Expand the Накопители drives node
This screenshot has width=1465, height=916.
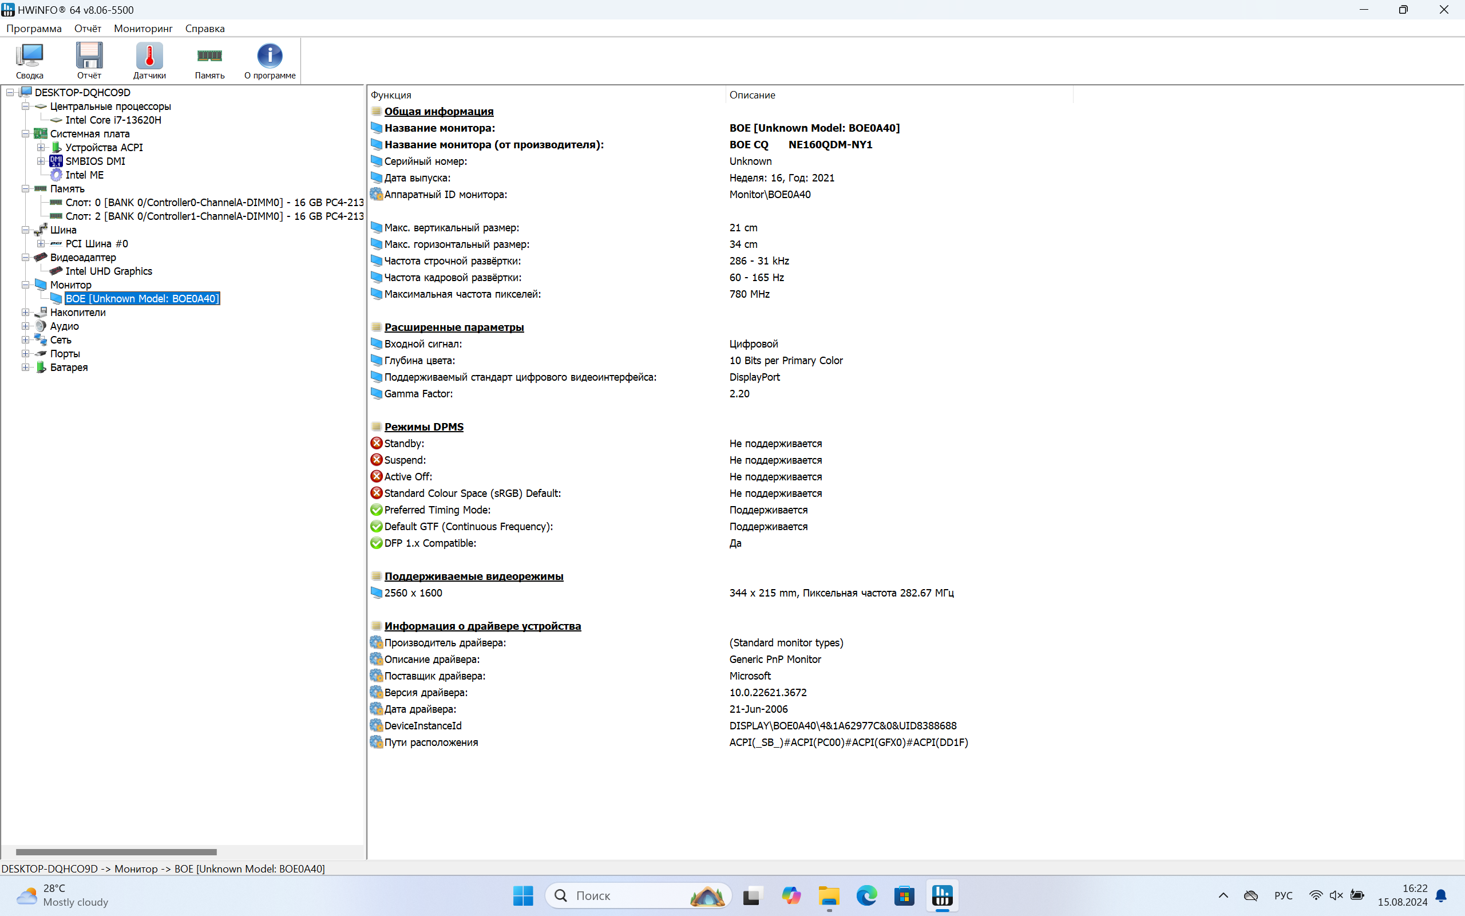tap(25, 313)
